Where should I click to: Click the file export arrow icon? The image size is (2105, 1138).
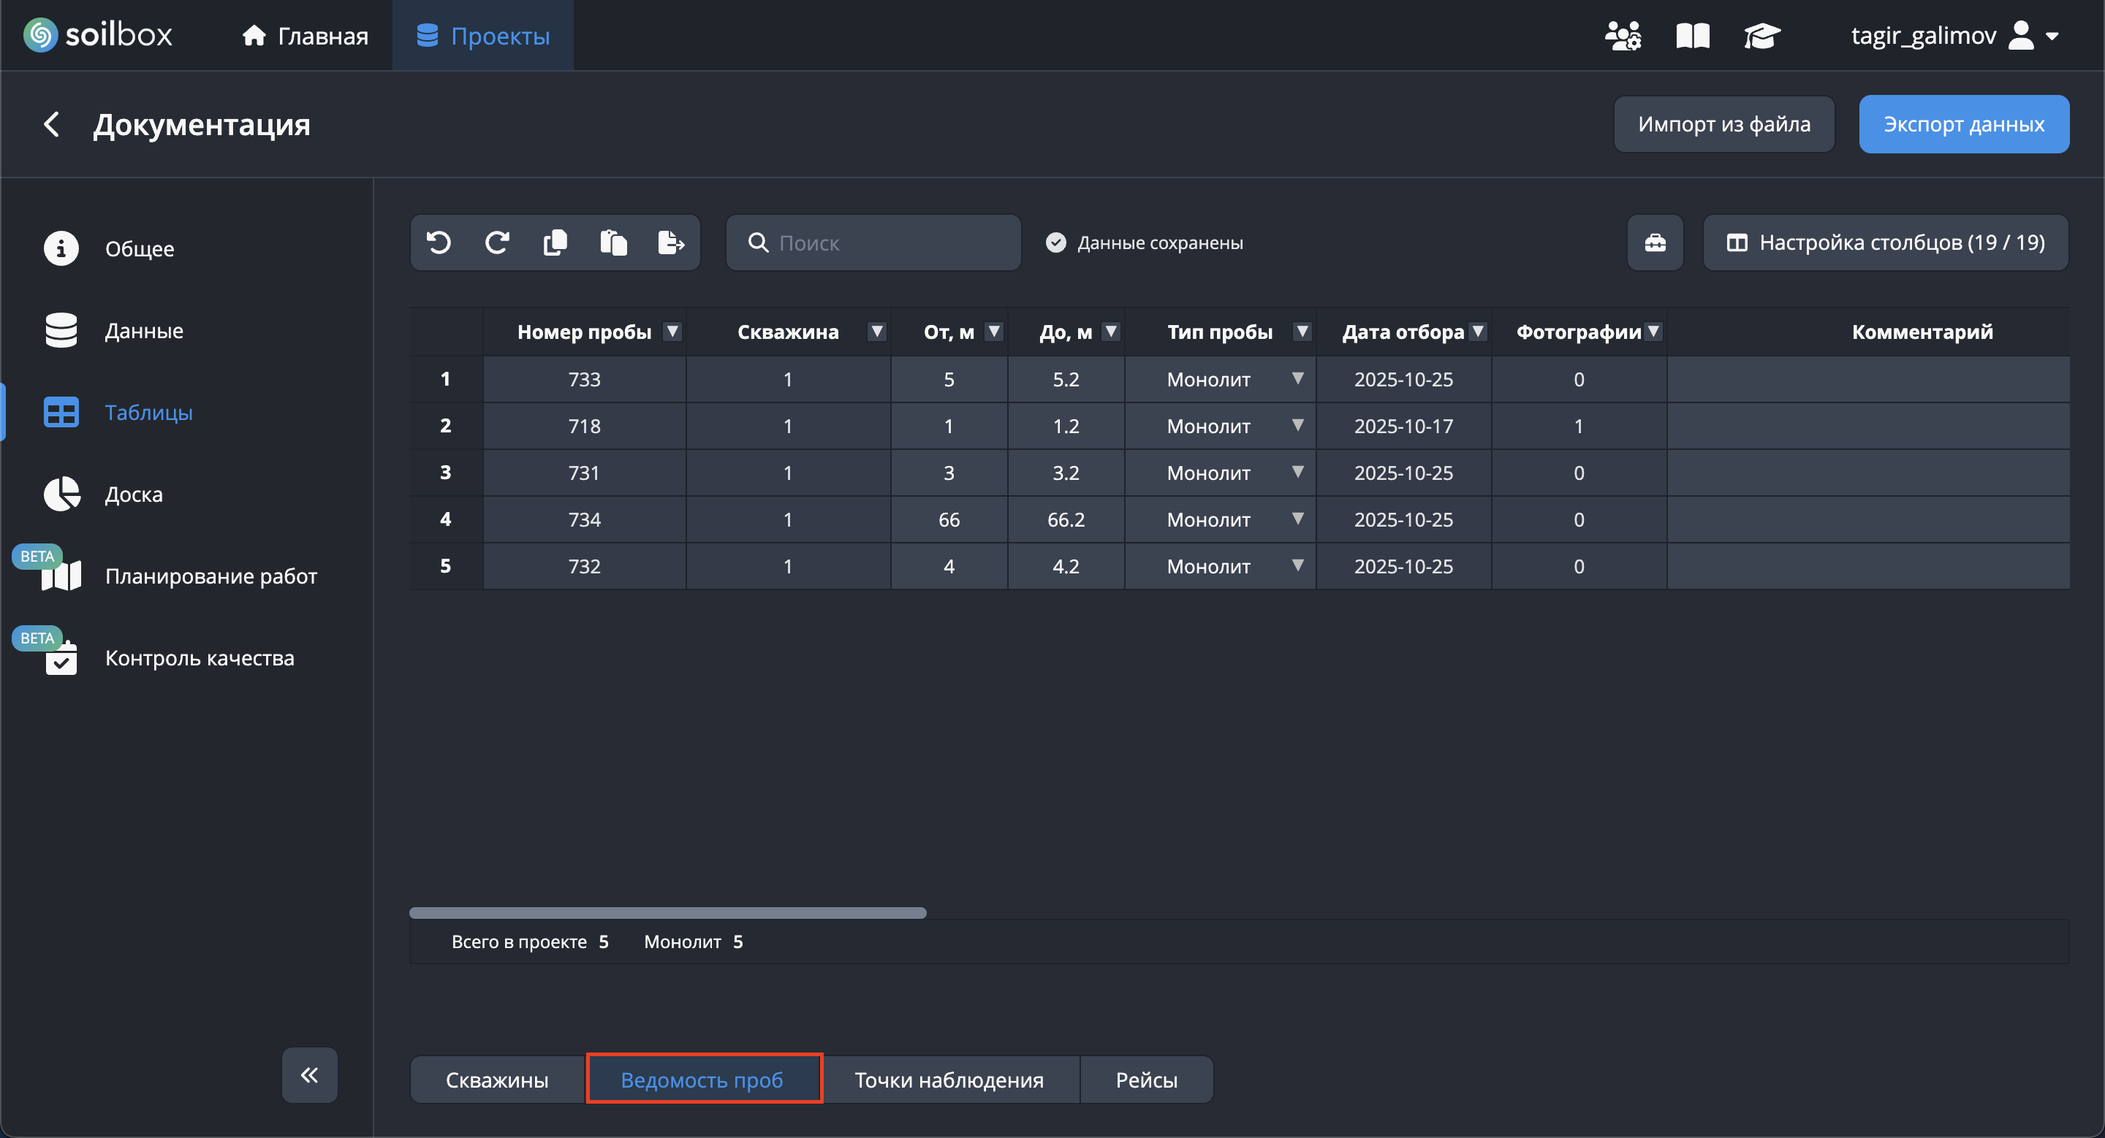click(671, 243)
